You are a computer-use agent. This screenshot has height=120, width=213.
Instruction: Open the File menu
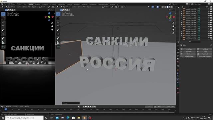pyautogui.click(x=5, y=4)
